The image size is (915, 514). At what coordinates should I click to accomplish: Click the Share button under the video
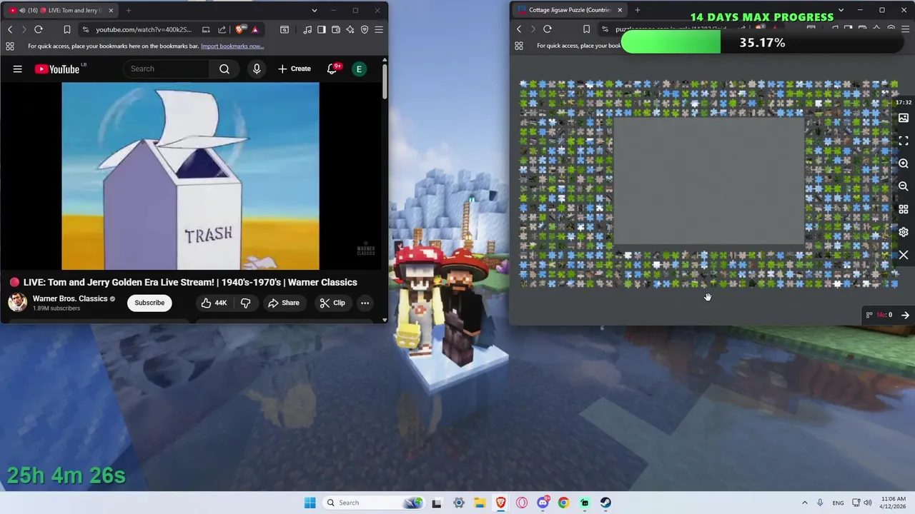284,303
